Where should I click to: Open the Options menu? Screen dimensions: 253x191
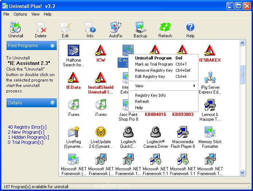(x=20, y=14)
